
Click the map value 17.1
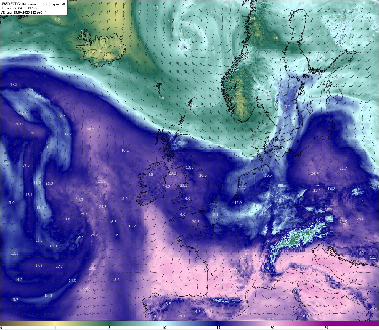(28, 195)
